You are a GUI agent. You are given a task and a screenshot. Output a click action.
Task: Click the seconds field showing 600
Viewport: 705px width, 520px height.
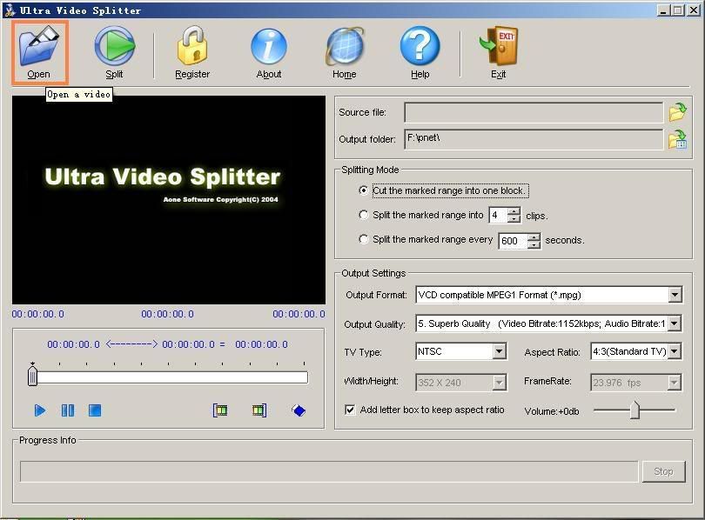tap(513, 241)
